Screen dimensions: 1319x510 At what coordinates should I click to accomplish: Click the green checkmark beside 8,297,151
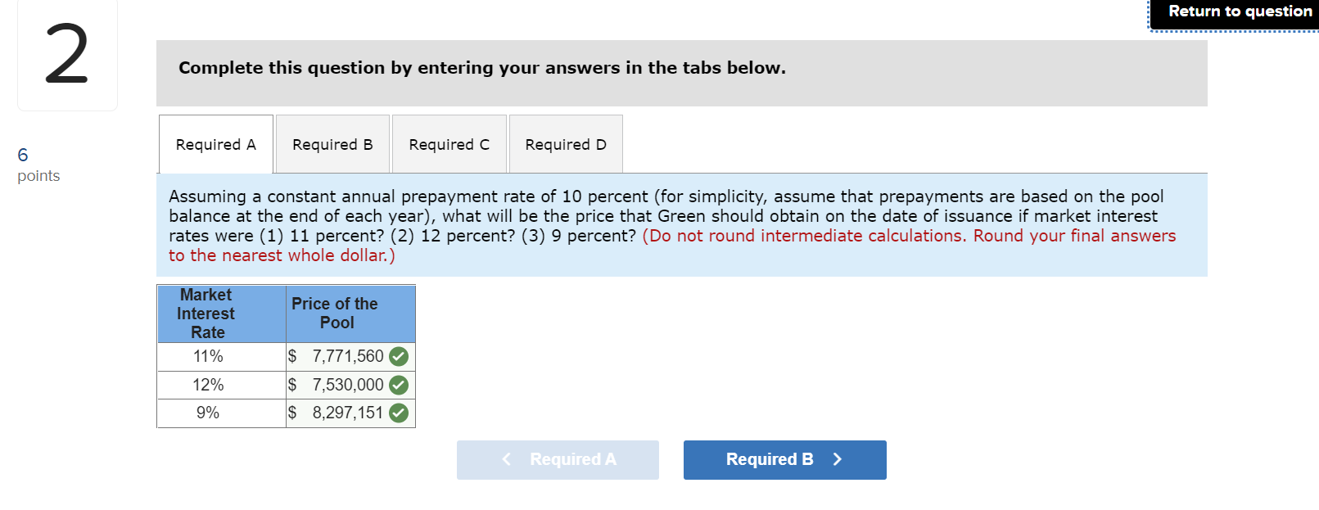coord(399,413)
